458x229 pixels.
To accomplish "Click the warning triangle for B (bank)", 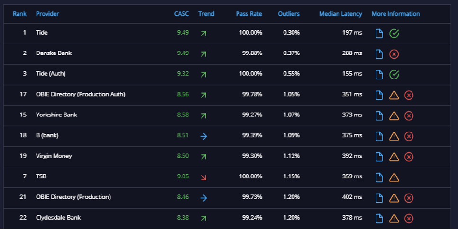I will (x=394, y=136).
